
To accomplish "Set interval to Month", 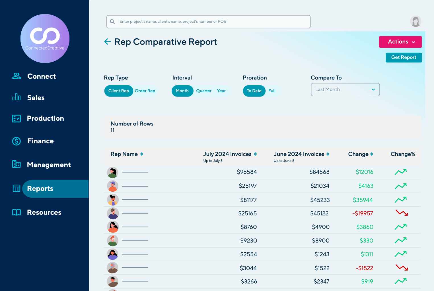I will [182, 91].
